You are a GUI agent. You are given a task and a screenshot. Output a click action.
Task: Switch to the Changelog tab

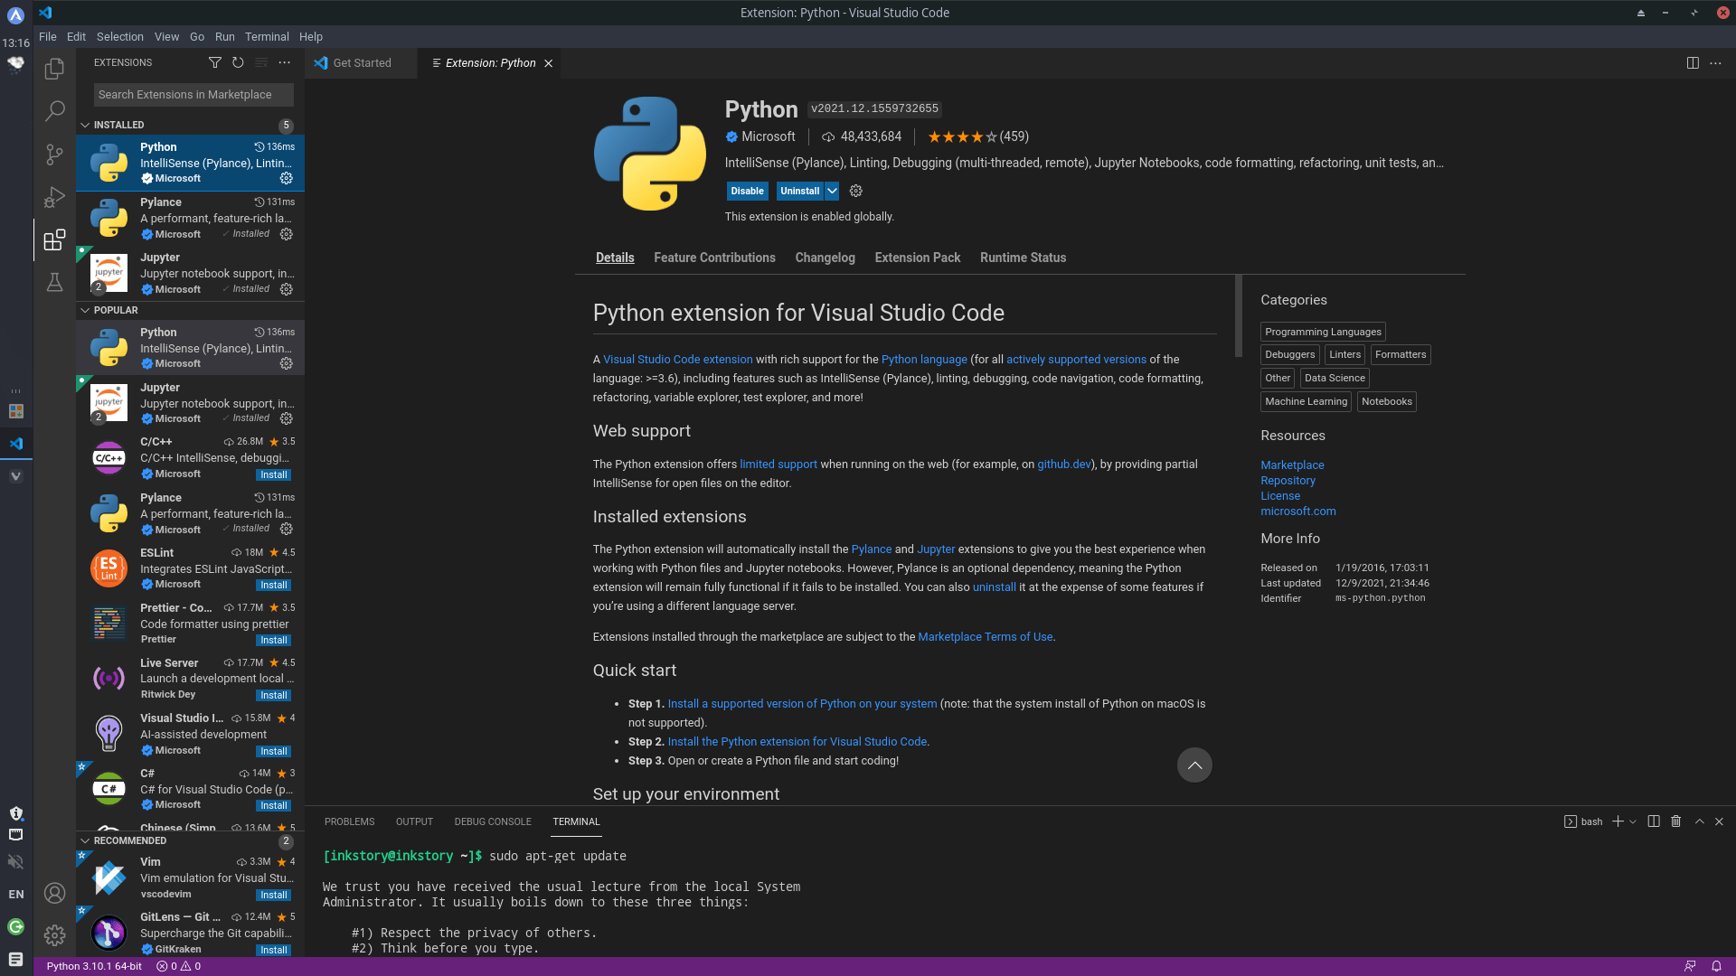pyautogui.click(x=824, y=258)
